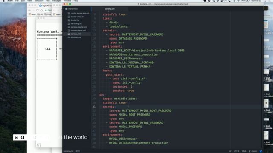
Task: Click the blue update icon in status bar
Action: (x=261, y=151)
